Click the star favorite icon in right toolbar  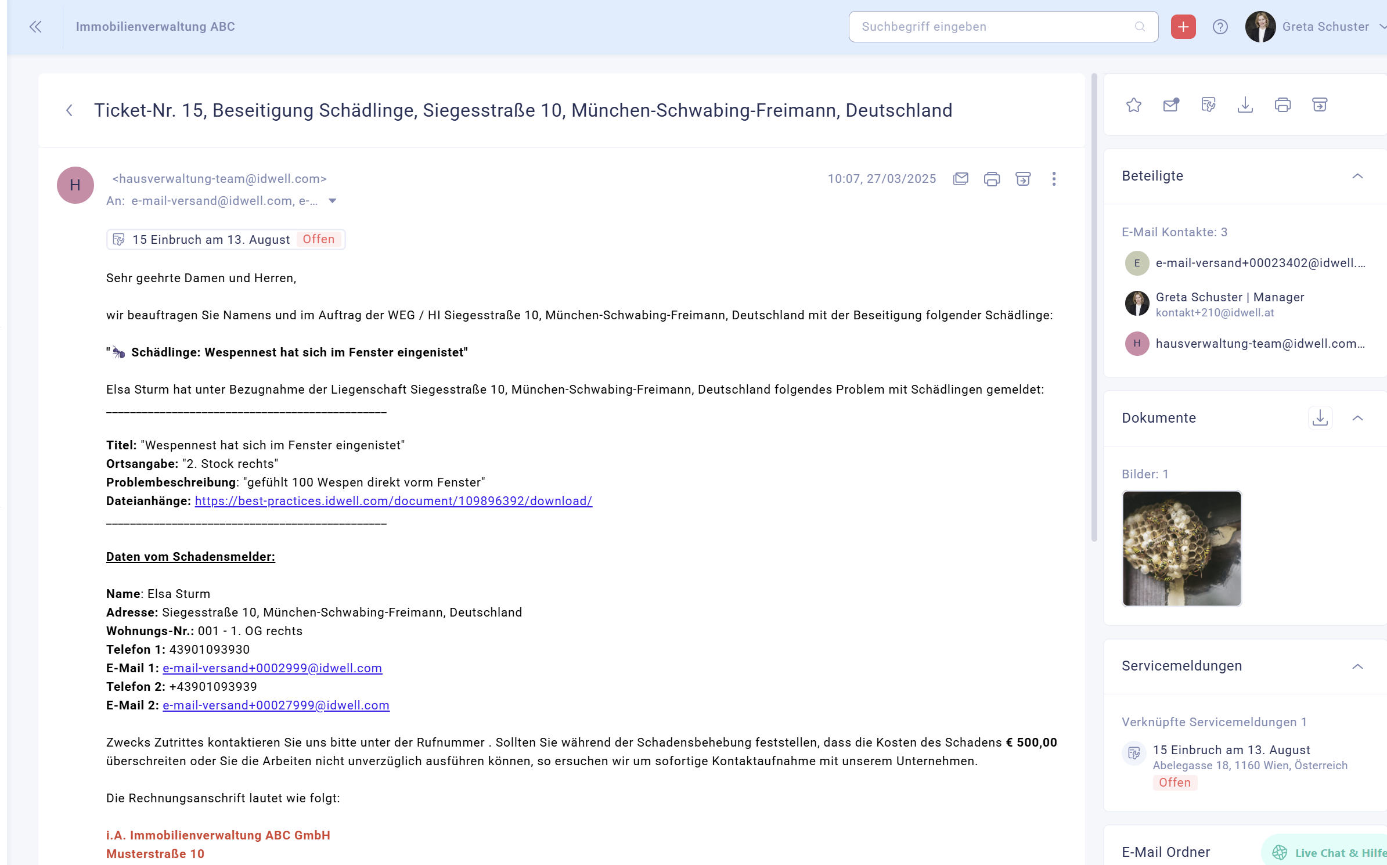coord(1133,105)
